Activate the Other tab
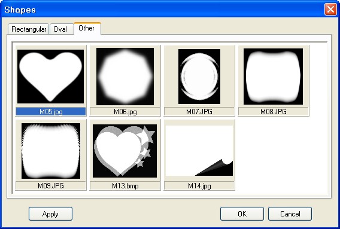The height and width of the screenshot is (229, 340). (x=87, y=28)
